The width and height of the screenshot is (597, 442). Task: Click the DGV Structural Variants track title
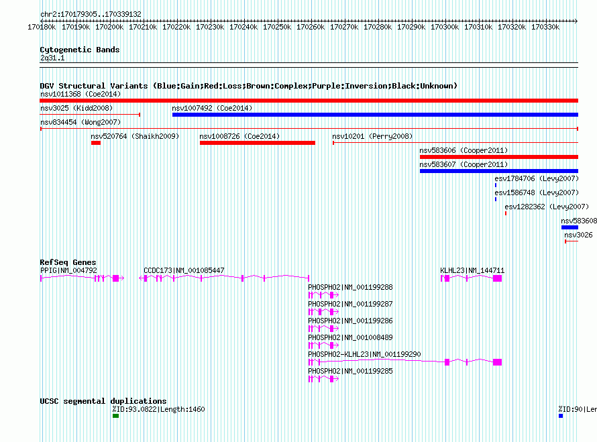249,86
